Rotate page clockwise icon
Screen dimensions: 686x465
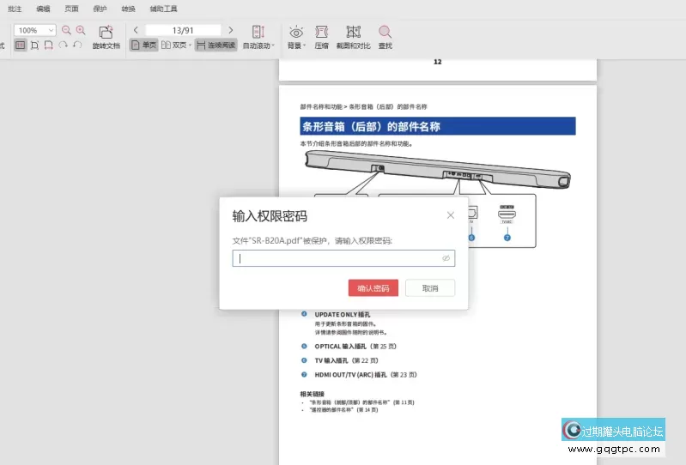point(63,45)
